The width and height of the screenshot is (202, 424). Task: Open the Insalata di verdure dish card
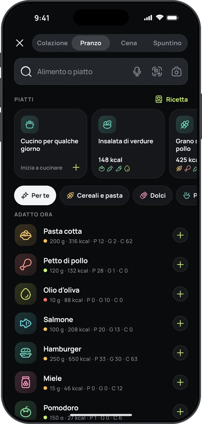tap(128, 144)
